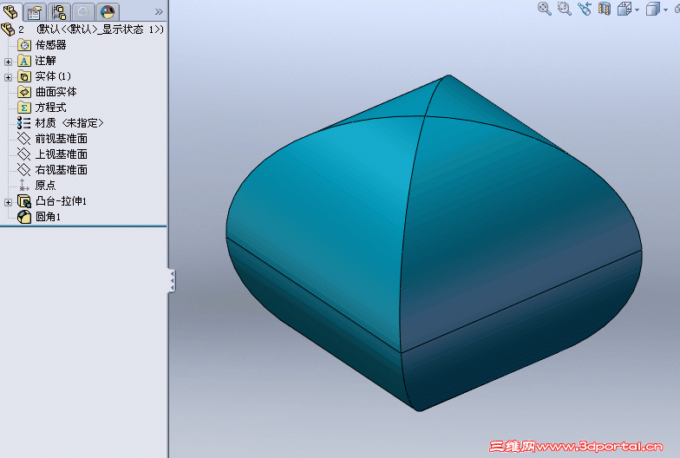
Task: Expand the 凸台-拉伸1 extrude feature
Action: pyautogui.click(x=8, y=202)
